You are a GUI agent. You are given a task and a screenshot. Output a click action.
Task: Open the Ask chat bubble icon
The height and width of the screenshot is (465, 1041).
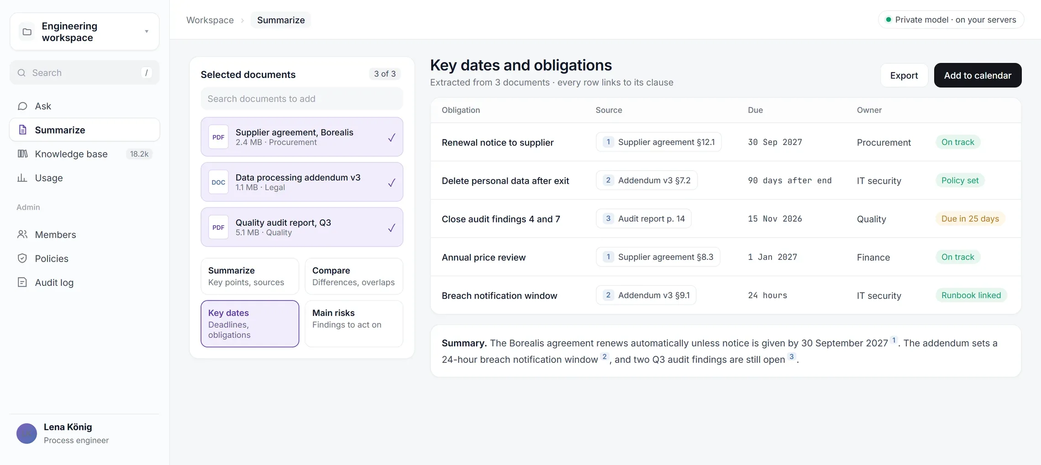22,106
